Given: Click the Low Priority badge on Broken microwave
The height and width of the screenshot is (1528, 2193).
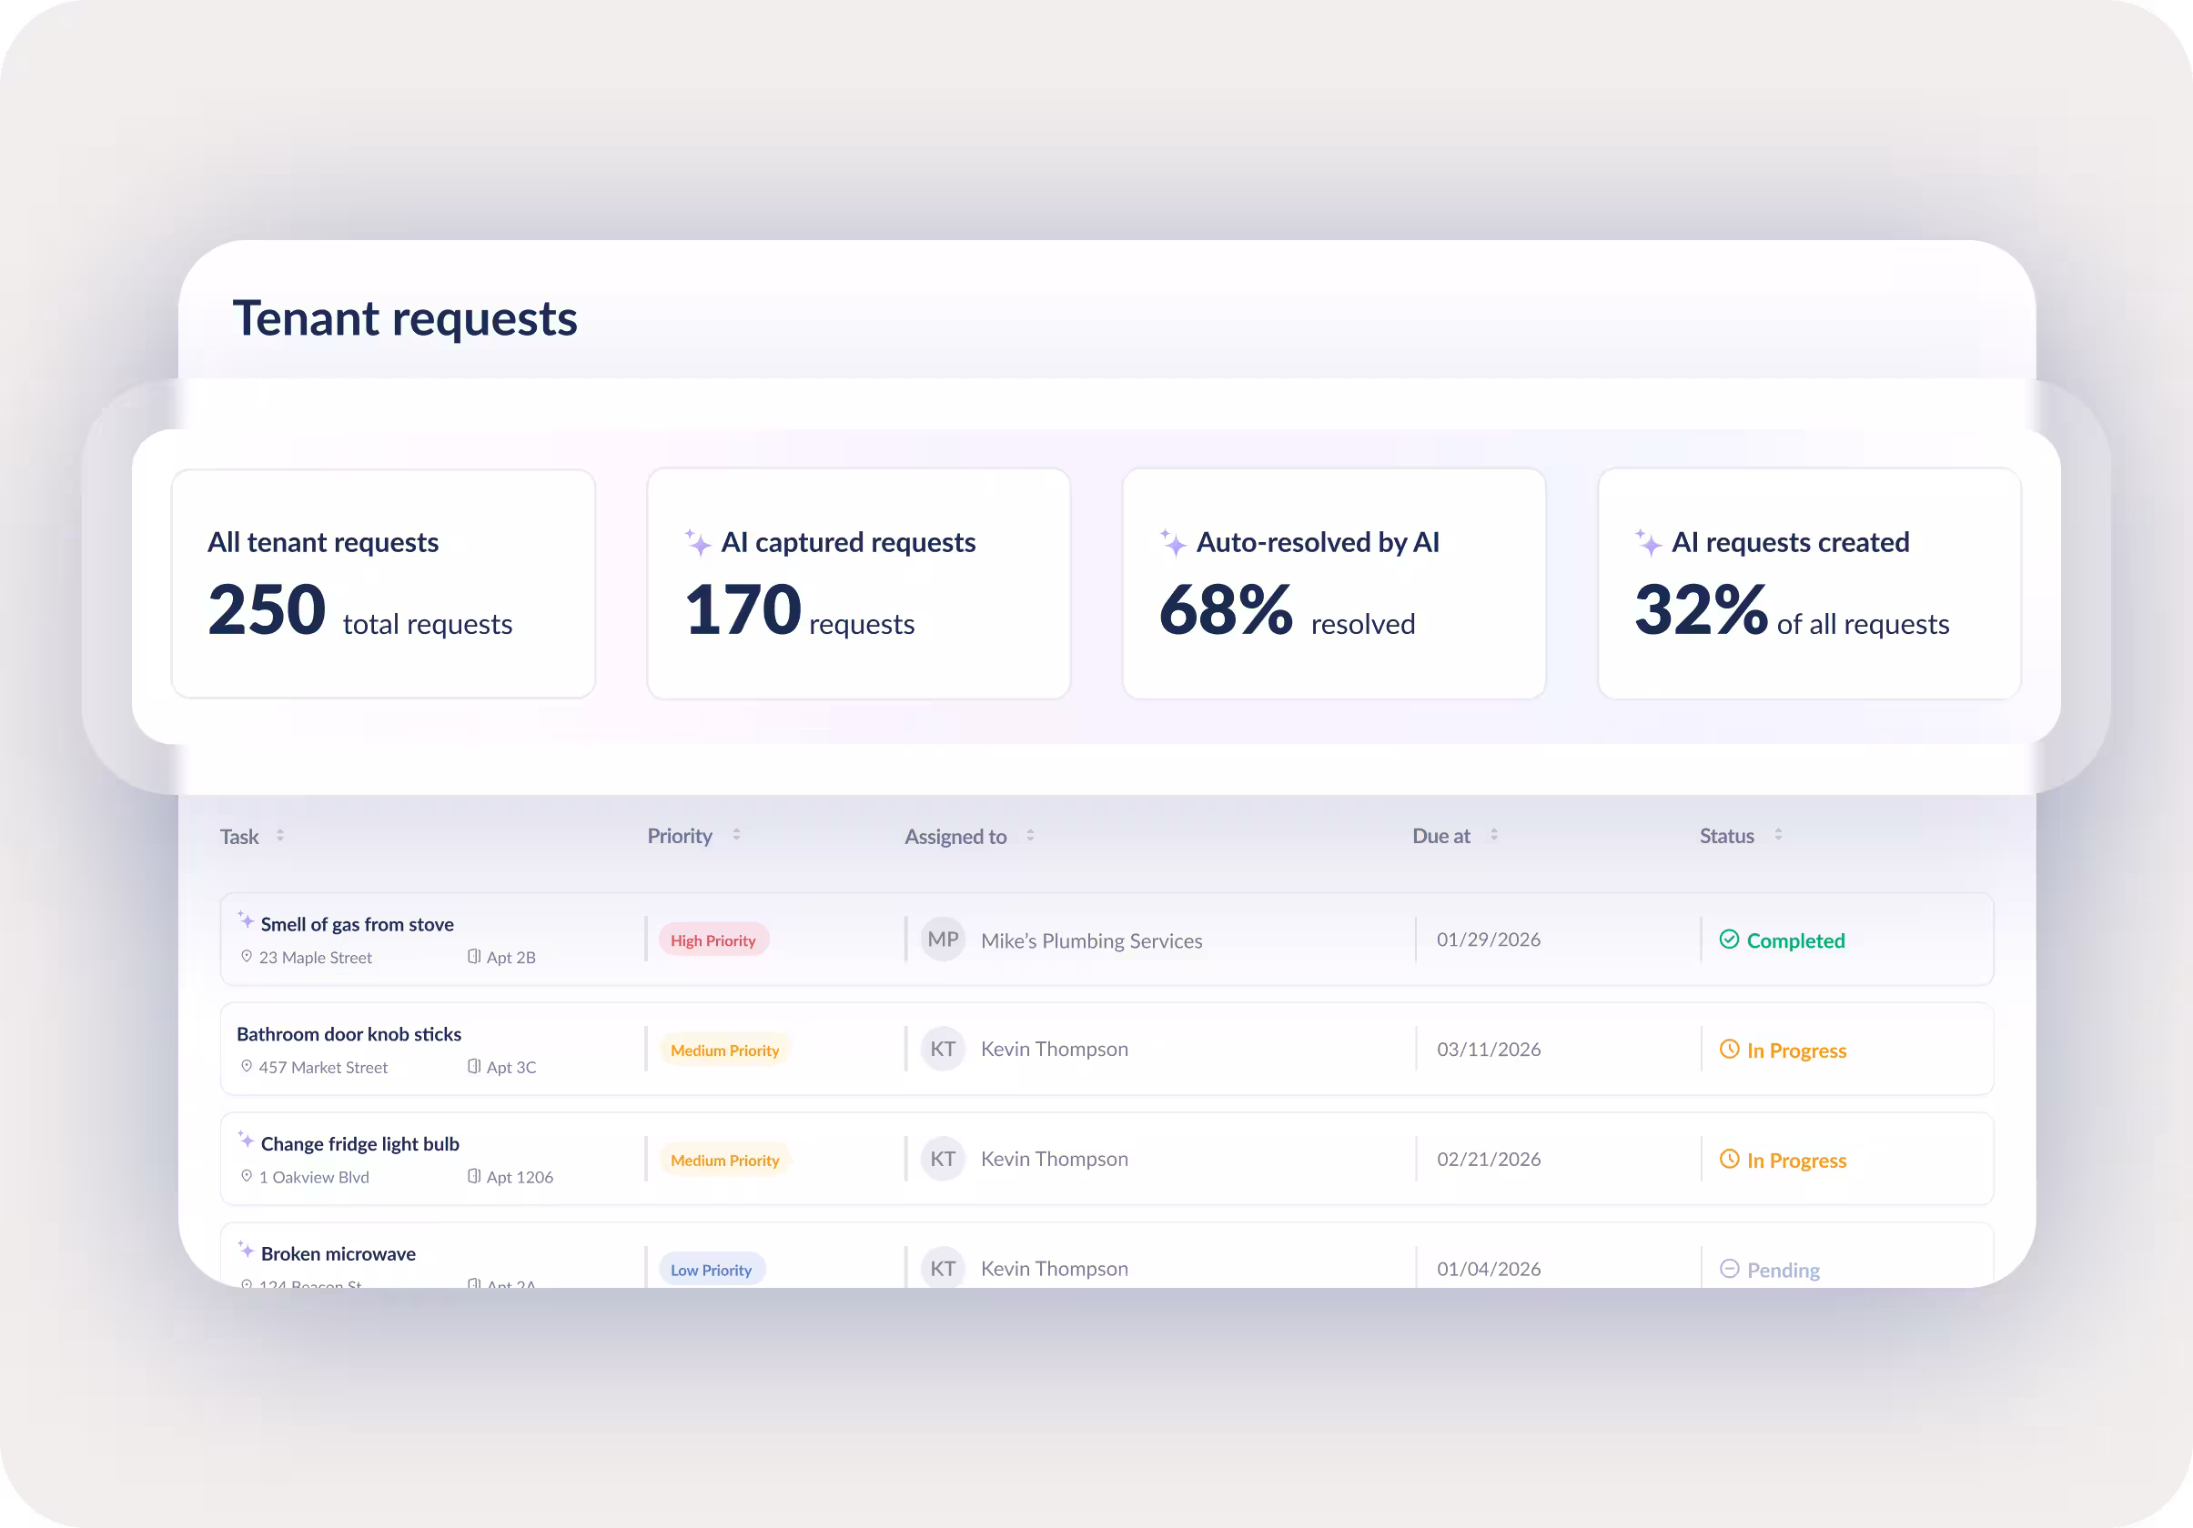Looking at the screenshot, I should tap(711, 1270).
